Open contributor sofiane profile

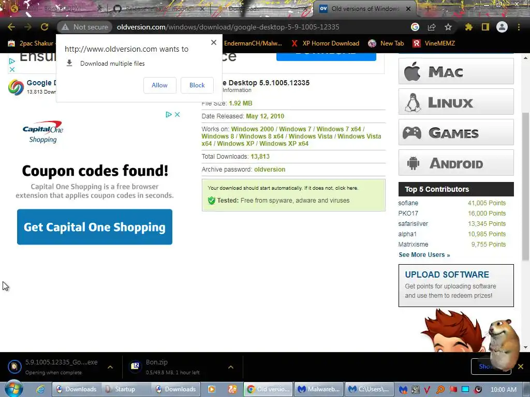[408, 203]
